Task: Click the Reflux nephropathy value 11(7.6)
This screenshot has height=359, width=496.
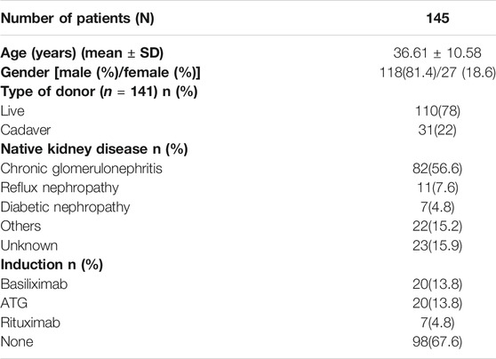Action: pos(437,187)
